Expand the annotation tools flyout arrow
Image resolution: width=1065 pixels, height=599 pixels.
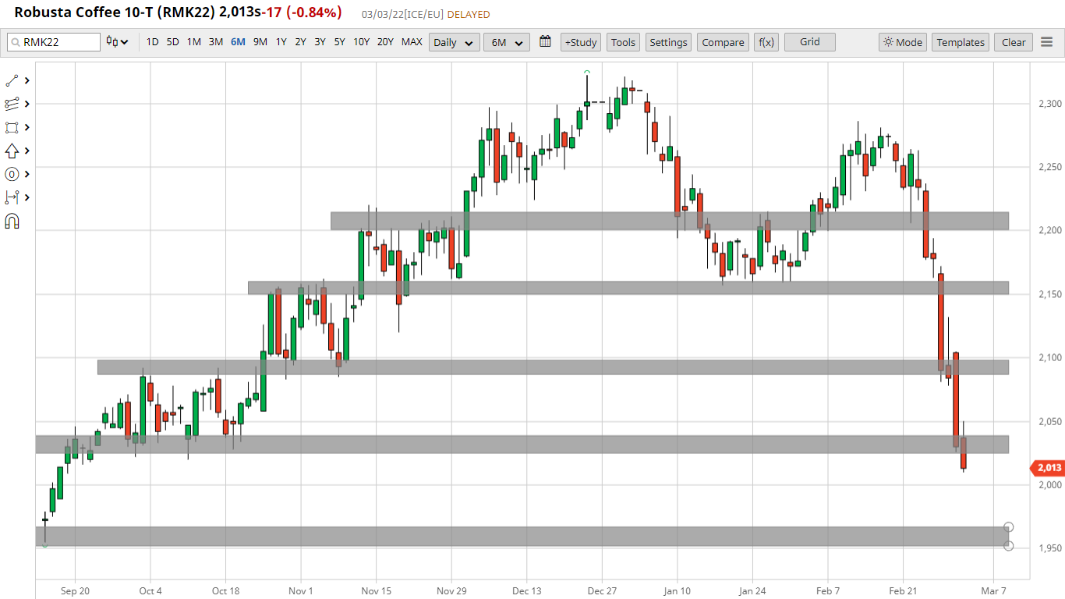[27, 174]
